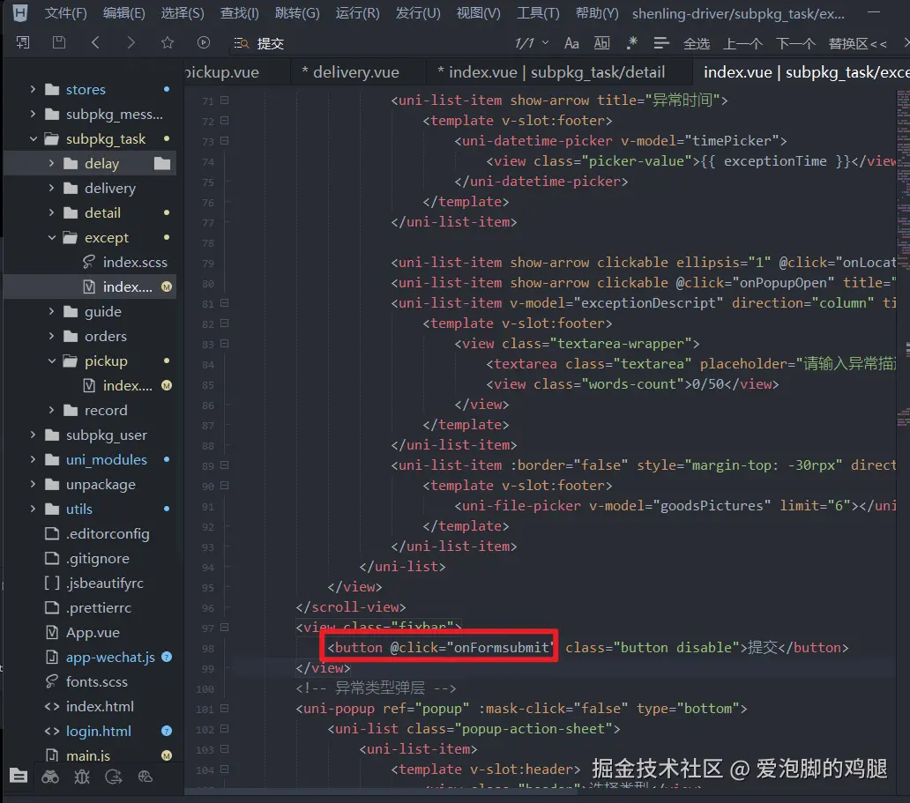
Task: Click 替换区<< replace area button
Action: (857, 43)
